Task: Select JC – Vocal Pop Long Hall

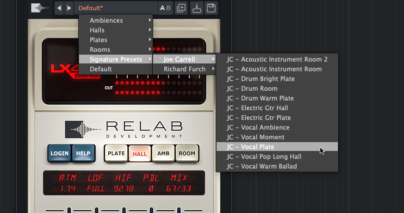Action: [x=277, y=157]
